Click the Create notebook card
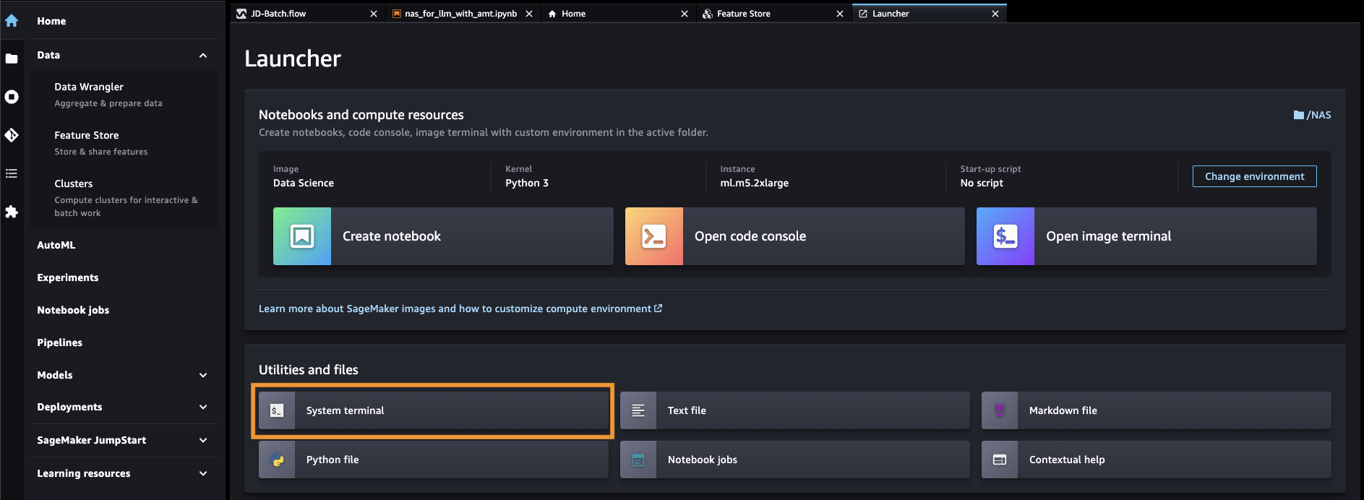This screenshot has height=500, width=1364. click(443, 236)
